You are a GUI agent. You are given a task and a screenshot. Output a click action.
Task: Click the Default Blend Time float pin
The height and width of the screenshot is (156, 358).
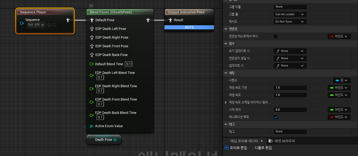pyautogui.click(x=92, y=64)
